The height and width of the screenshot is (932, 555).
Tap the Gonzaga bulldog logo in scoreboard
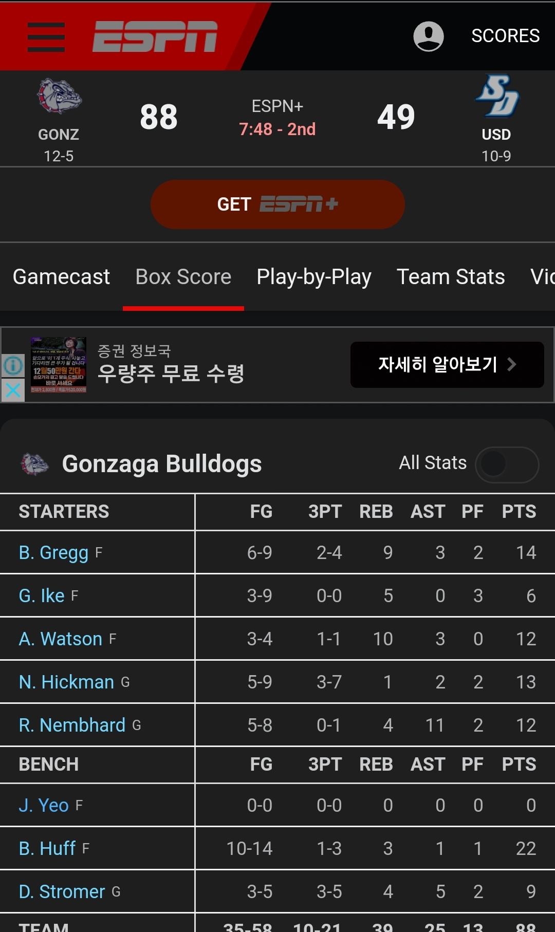[x=59, y=96]
